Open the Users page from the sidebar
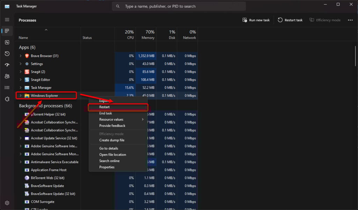 7,76
